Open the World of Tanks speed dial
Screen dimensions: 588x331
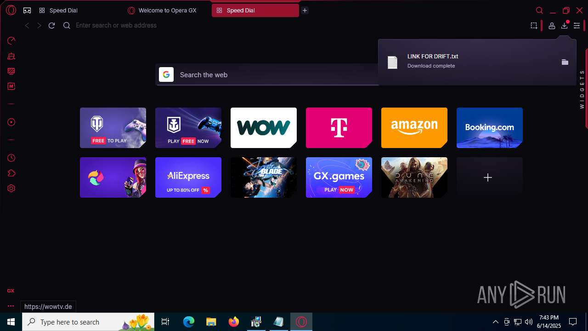tap(113, 128)
